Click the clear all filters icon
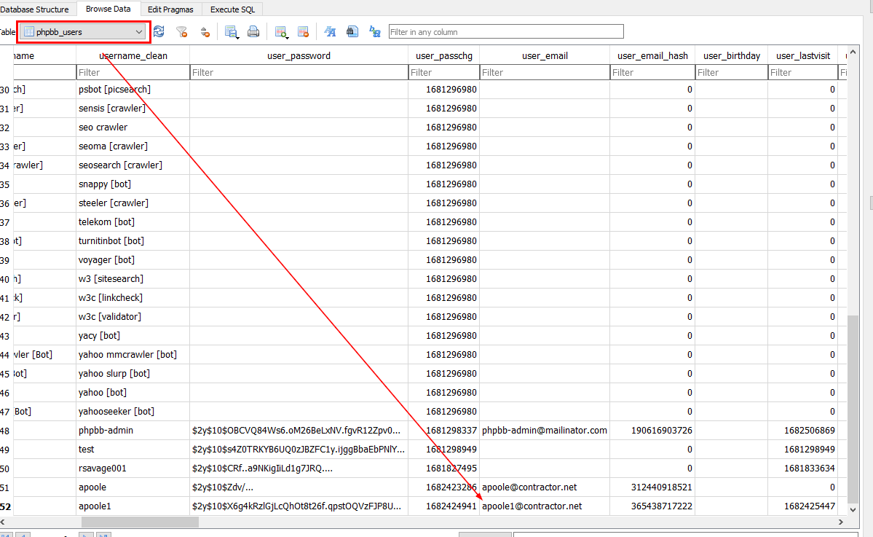873x537 pixels. [x=182, y=32]
